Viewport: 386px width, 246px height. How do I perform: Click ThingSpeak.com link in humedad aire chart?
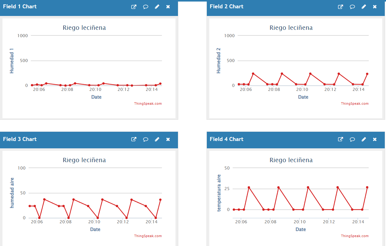(148, 236)
